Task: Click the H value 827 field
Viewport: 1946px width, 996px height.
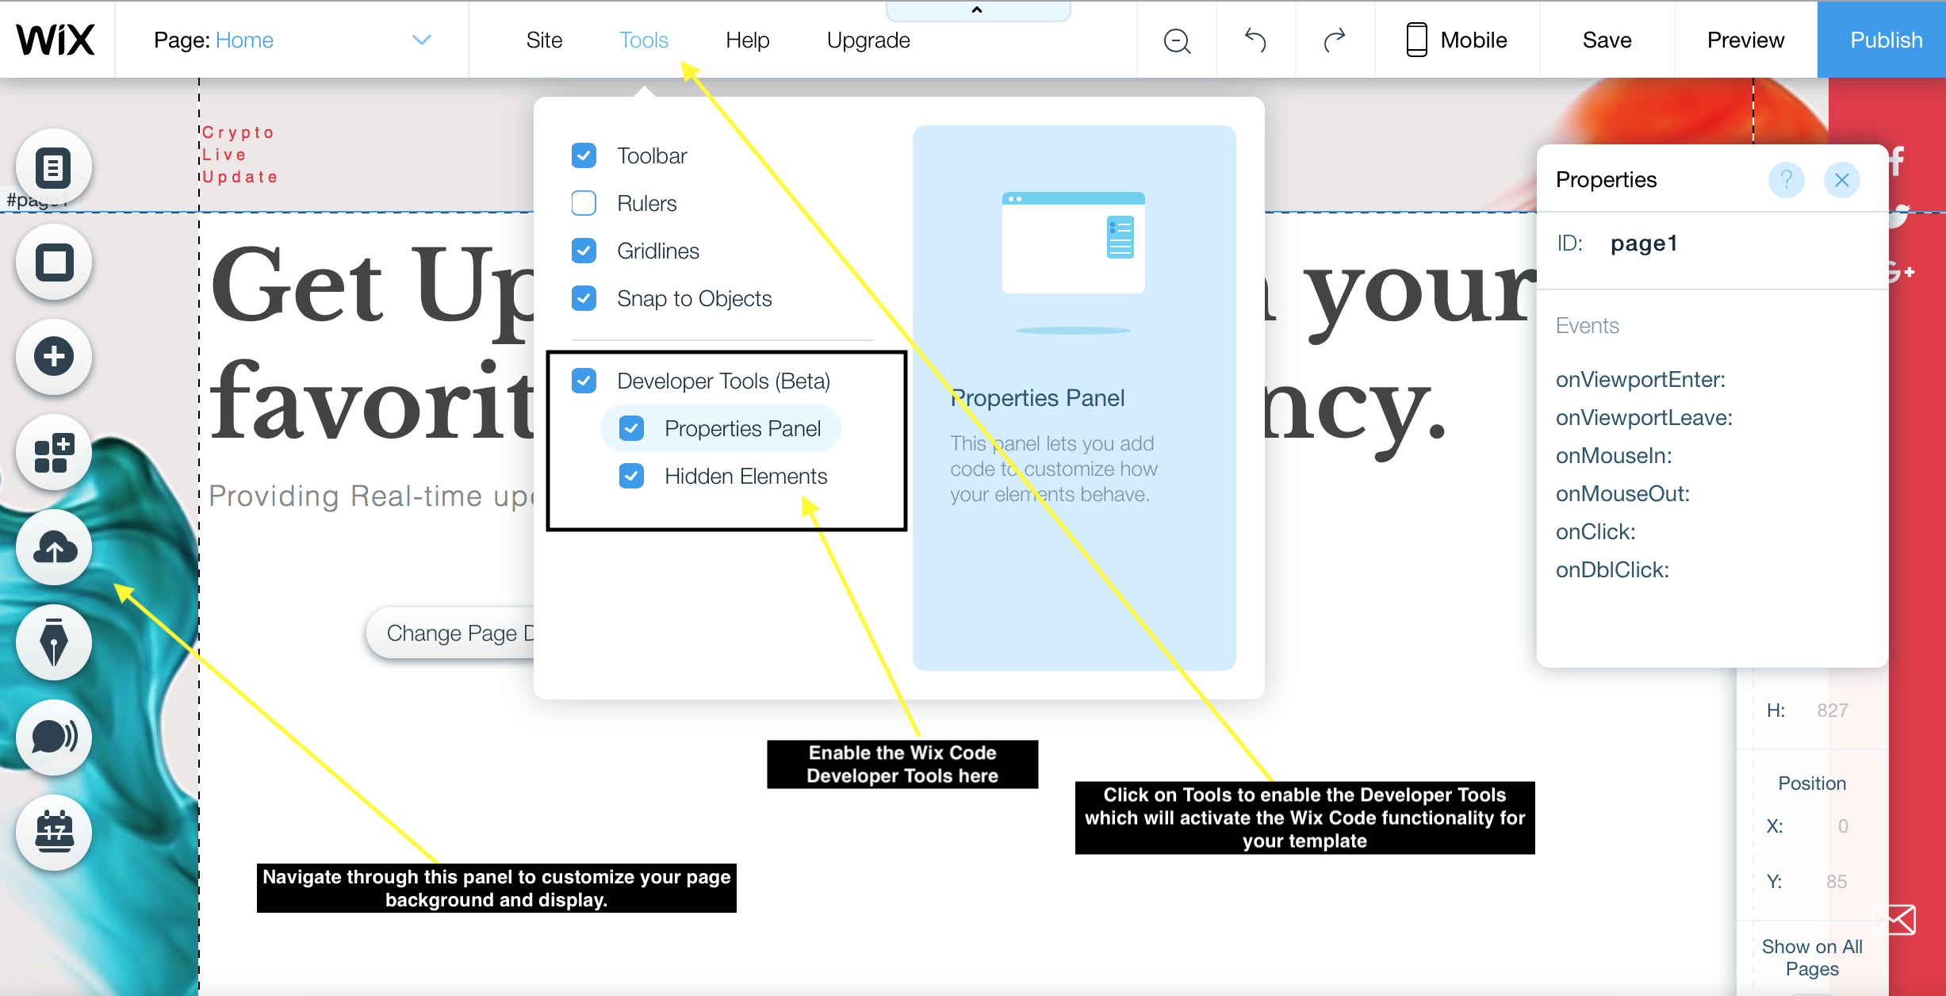Action: click(x=1833, y=710)
